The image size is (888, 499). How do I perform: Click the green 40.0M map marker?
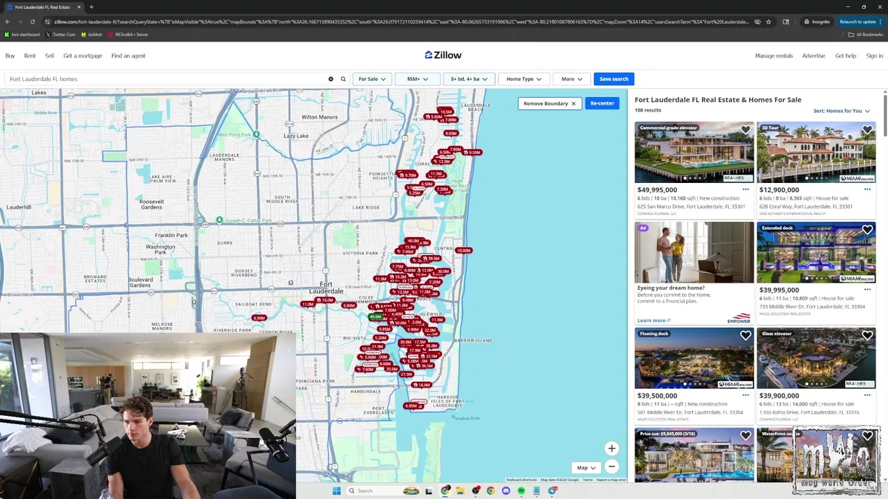[x=375, y=317]
